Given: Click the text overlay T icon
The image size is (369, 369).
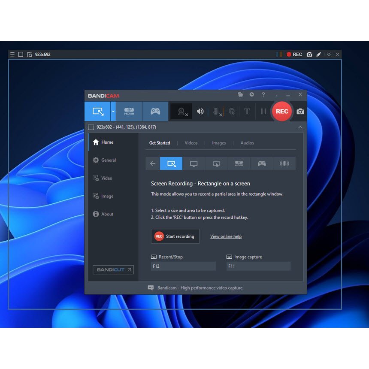Looking at the screenshot, I should click(x=247, y=112).
